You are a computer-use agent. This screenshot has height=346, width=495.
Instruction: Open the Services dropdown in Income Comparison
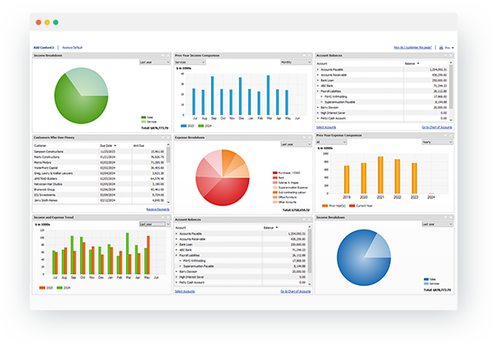point(190,63)
